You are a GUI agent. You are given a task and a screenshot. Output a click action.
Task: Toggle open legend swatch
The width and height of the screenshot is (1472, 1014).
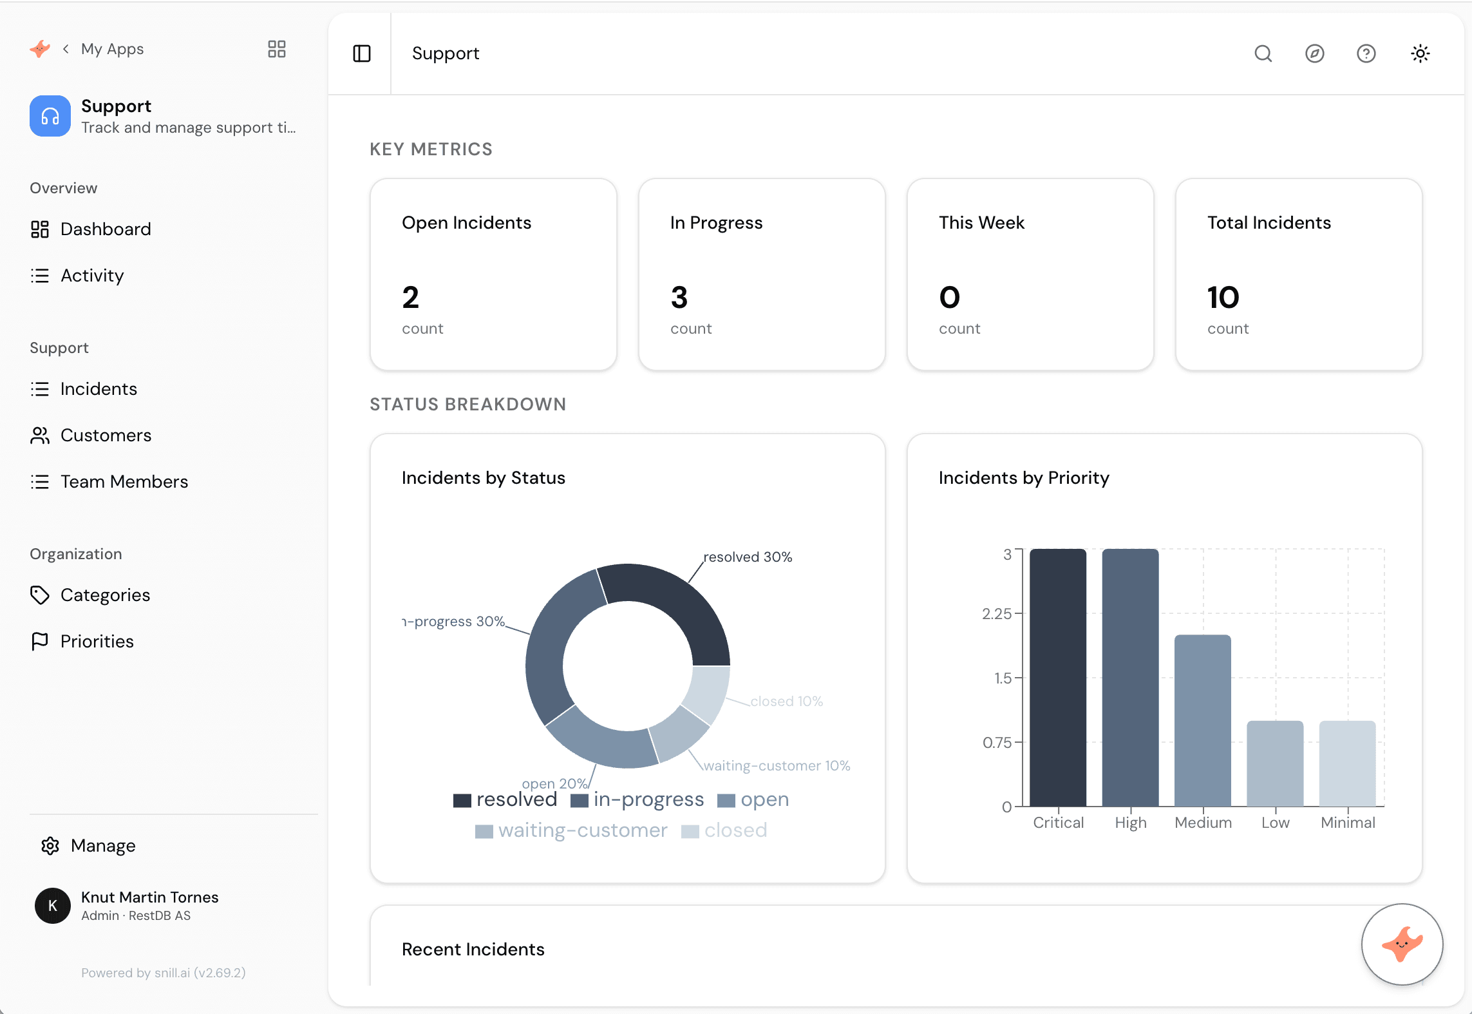[x=726, y=801]
